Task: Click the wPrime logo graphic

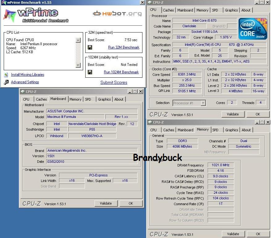Action: [36, 15]
